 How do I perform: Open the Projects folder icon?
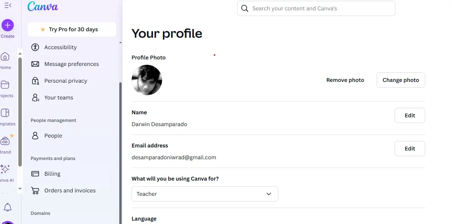tap(5, 85)
